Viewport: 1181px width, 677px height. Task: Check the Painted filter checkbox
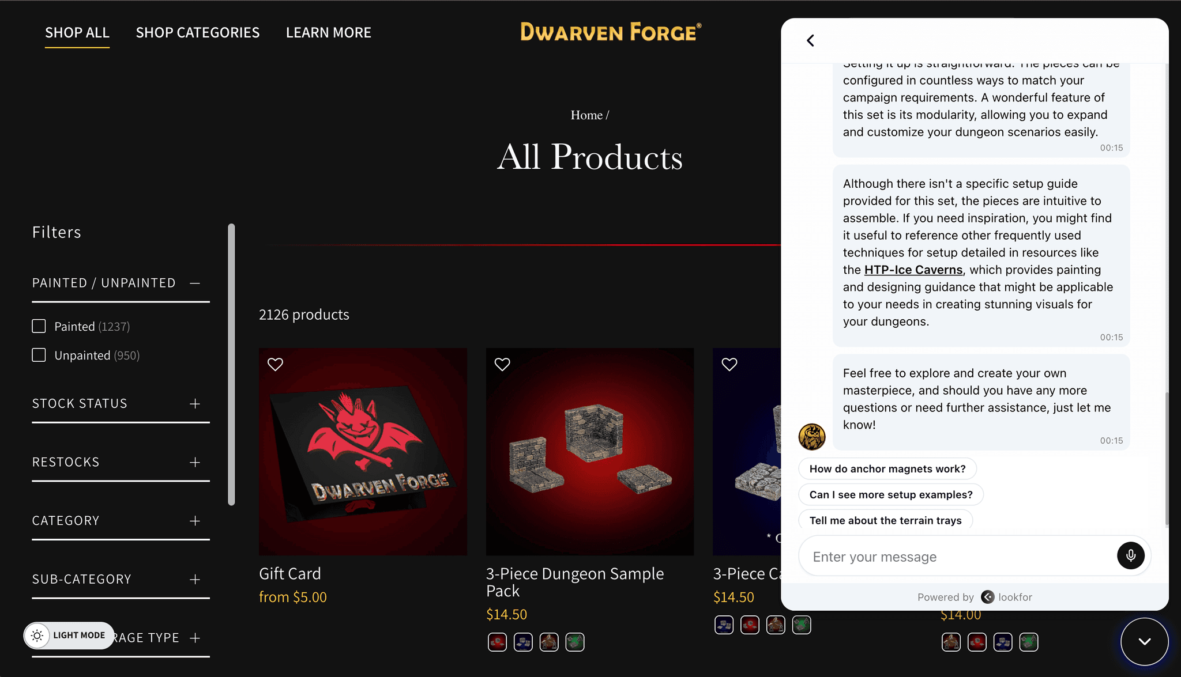(39, 326)
